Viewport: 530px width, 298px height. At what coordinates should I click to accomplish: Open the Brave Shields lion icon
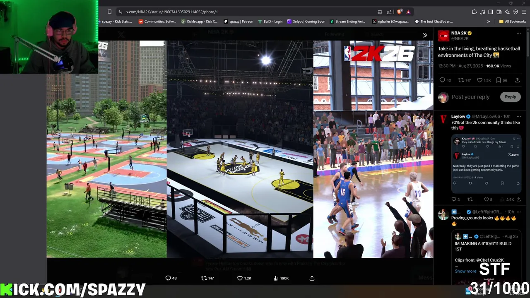click(x=399, y=12)
